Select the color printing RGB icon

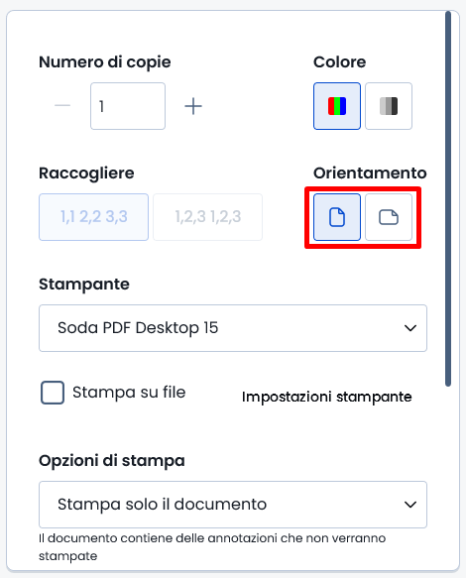click(x=337, y=106)
